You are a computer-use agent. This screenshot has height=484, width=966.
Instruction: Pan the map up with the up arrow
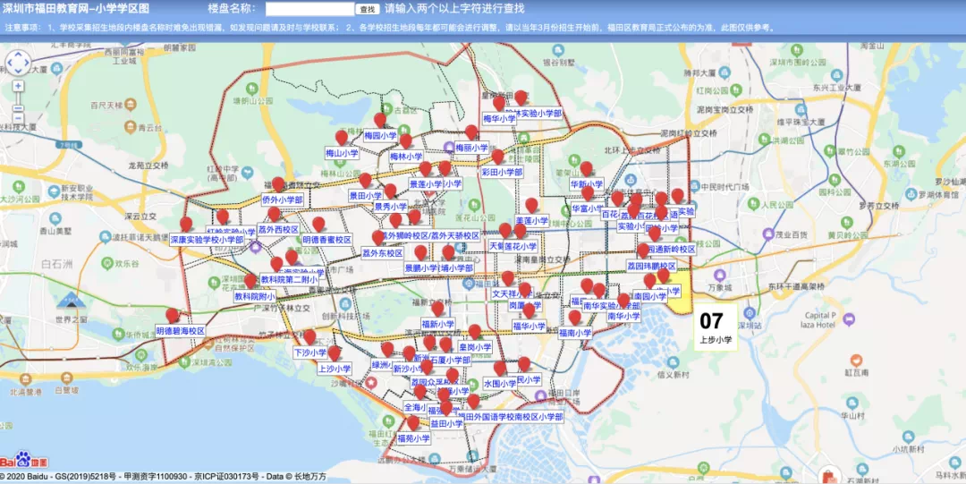click(18, 55)
